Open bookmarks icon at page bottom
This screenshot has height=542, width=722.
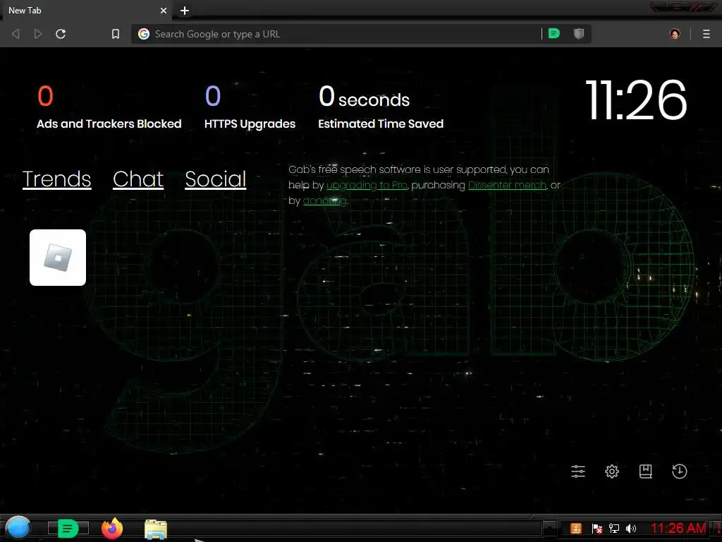pyautogui.click(x=646, y=471)
